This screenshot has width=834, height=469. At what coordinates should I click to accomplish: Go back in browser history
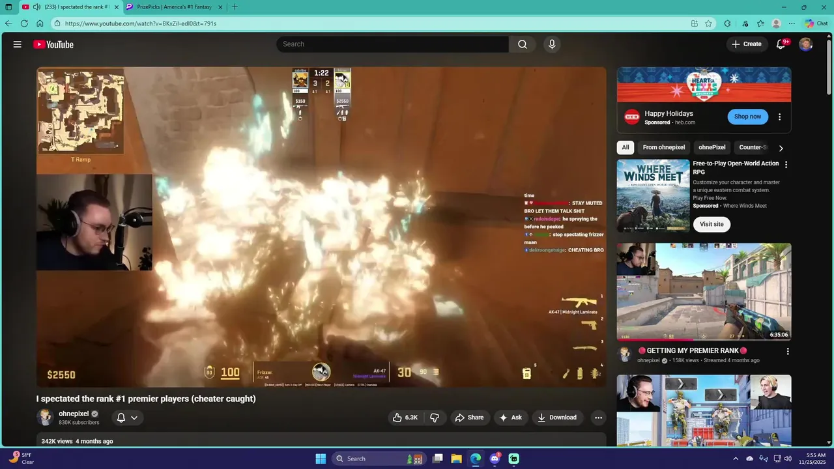(8, 23)
